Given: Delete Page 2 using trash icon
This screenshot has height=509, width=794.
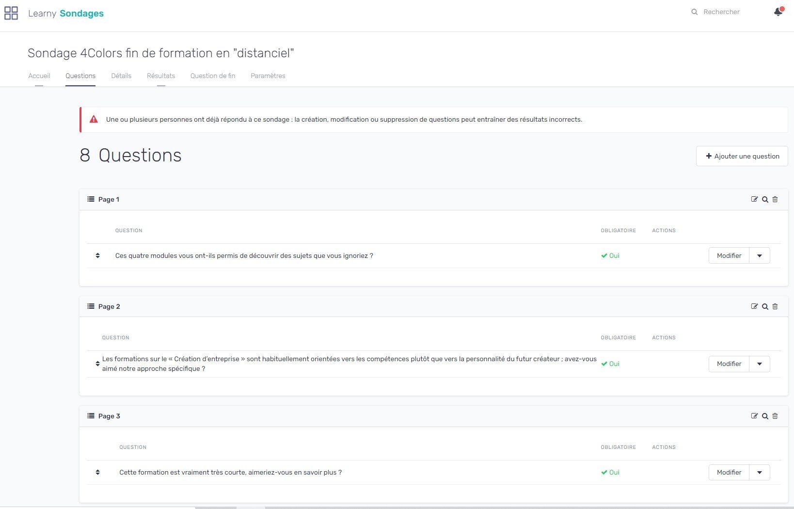Looking at the screenshot, I should click(775, 306).
